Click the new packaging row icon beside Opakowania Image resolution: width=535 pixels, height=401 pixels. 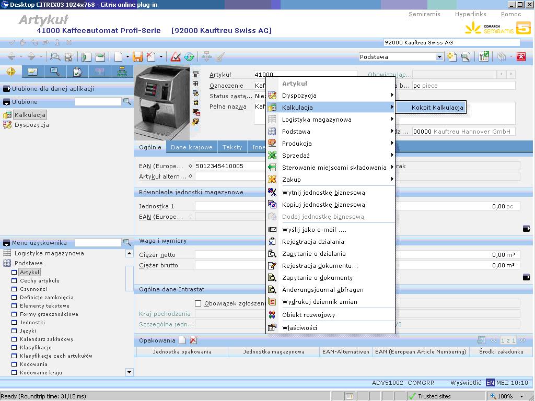[182, 340]
